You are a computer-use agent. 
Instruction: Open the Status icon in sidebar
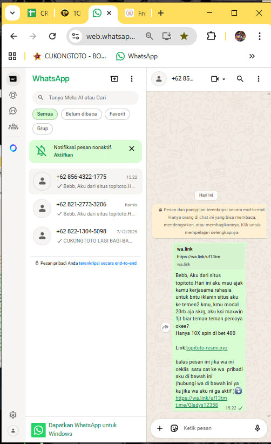coord(13,95)
